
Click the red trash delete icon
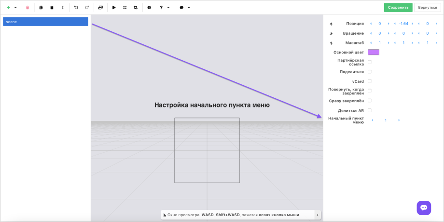(x=28, y=8)
